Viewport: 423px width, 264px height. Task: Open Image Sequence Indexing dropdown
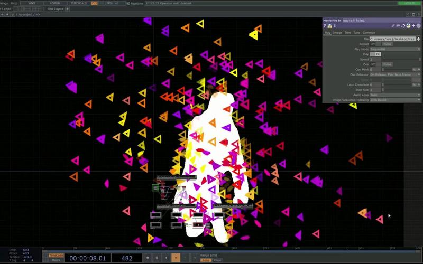click(x=395, y=100)
